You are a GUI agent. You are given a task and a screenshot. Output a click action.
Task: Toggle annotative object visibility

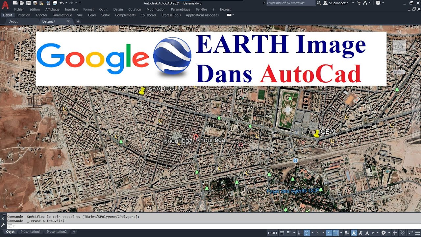pos(354,233)
